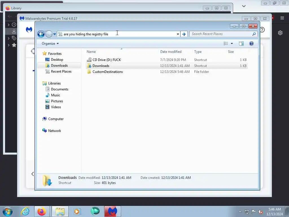Click the bookmarks star icon in Library
The width and height of the screenshot is (289, 217).
point(14,45)
